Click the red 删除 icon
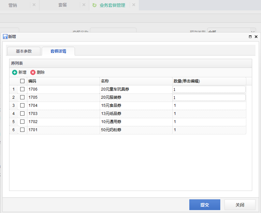The width and height of the screenshot is (261, 213). 33,72
